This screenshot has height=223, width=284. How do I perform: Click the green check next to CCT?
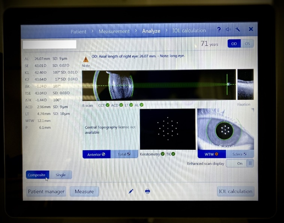click(107, 105)
